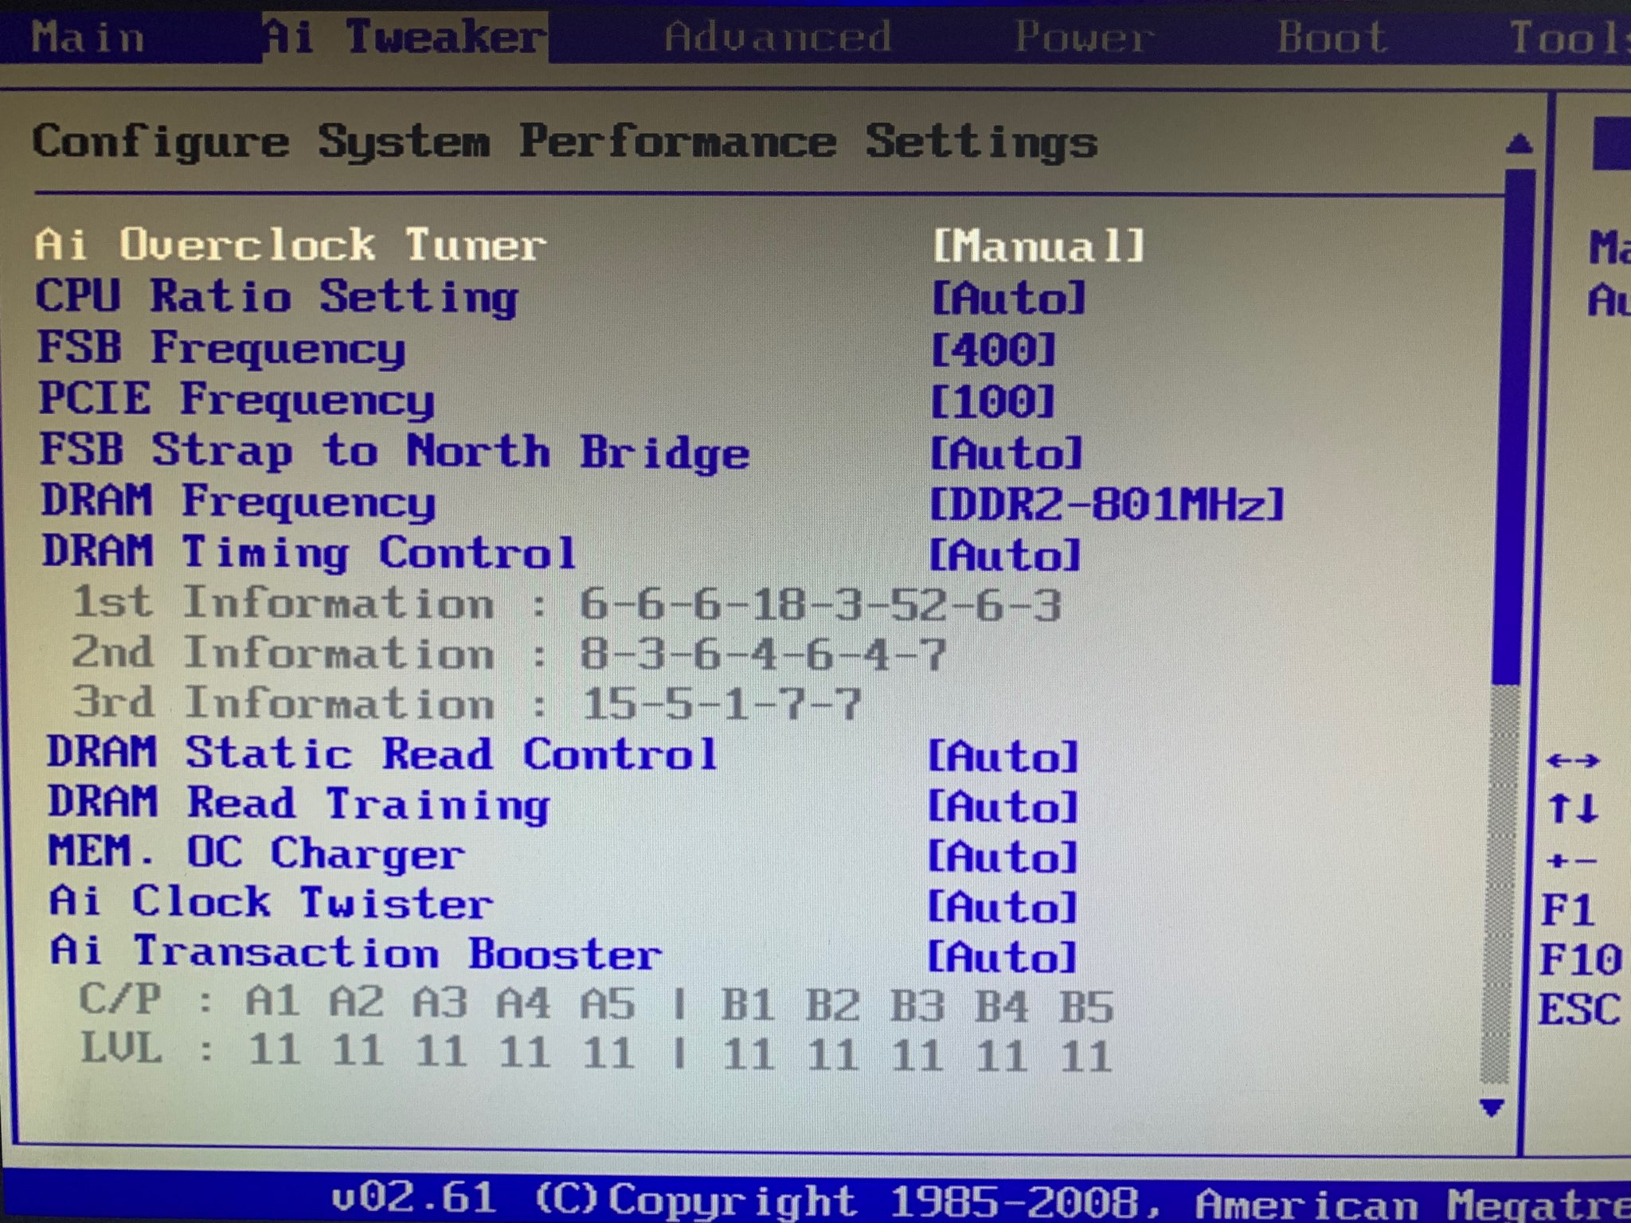Open Ai Overclock Tuner Manual value
Image resolution: width=1631 pixels, height=1223 pixels.
point(1038,246)
